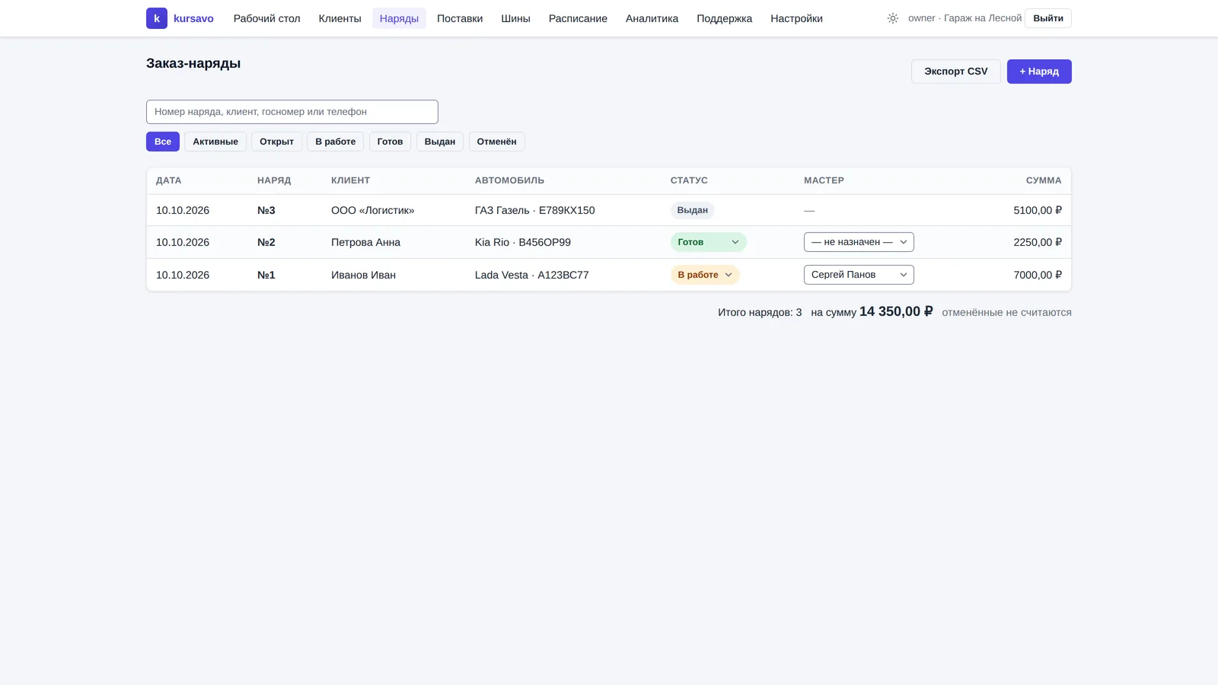Expand the Сергей Панов master dropdown

coord(859,275)
